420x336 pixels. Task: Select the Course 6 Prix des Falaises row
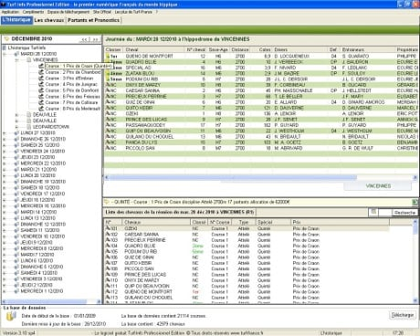pos(73,97)
